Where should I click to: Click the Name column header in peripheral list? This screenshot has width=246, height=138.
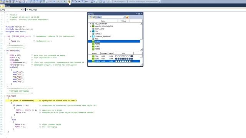[x=103, y=21]
